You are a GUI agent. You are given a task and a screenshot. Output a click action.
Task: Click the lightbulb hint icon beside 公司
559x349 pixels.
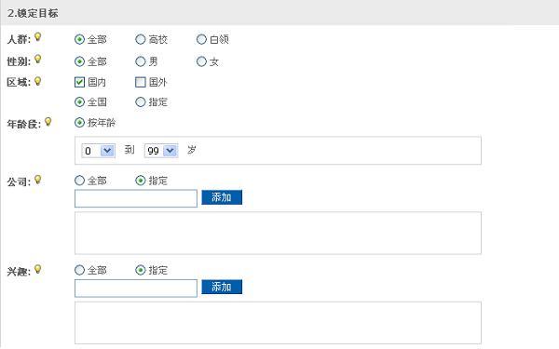[x=37, y=180]
